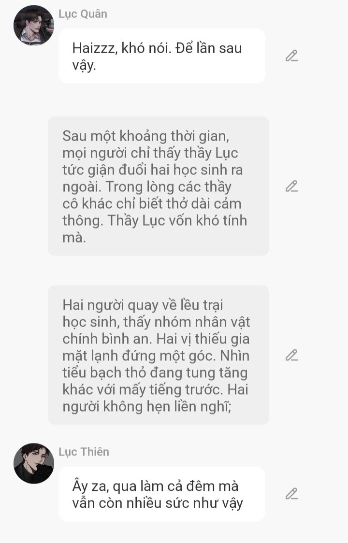
Task: Click the line 'thông. Thầy Lục vốn khó tính'
Action: (x=155, y=221)
